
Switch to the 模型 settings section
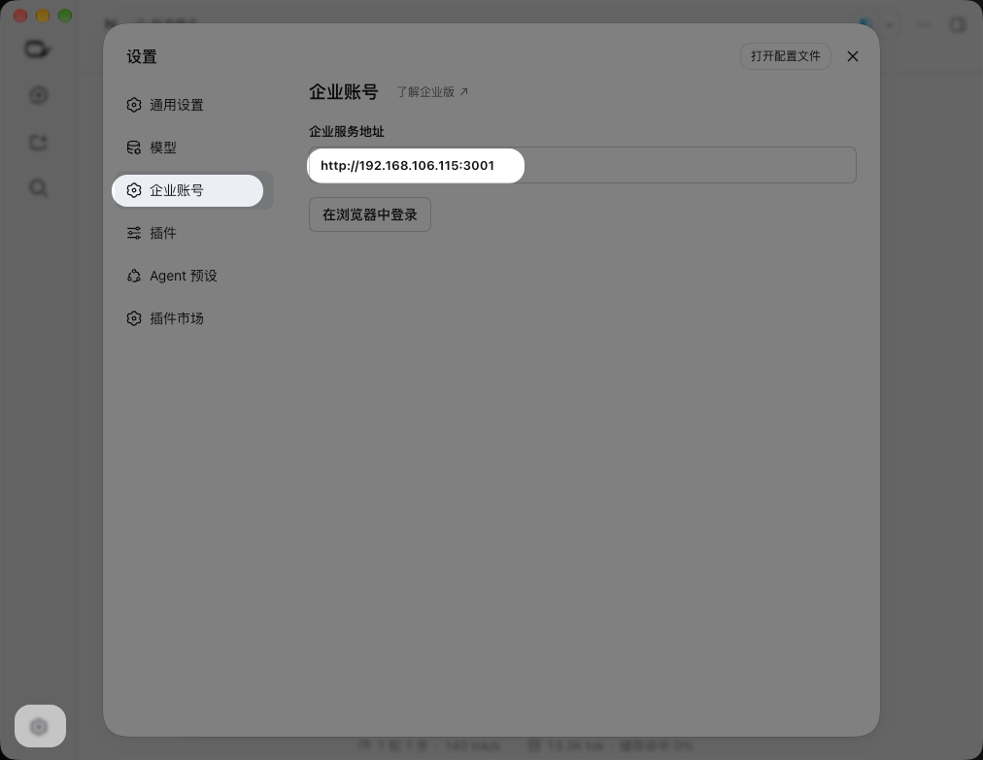(192, 148)
